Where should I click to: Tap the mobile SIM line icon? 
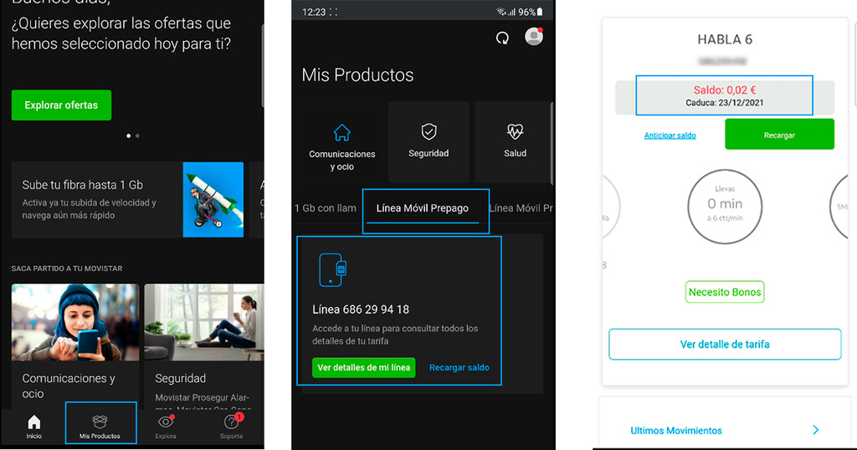pos(332,270)
